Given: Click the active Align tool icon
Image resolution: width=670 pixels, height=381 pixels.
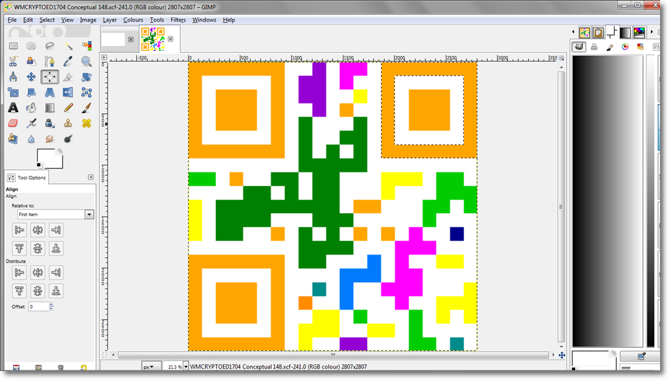Looking at the screenshot, I should point(50,77).
